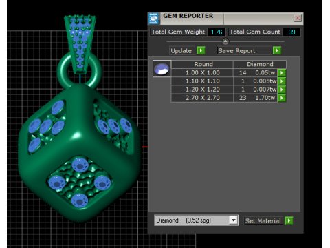Click the 1.70tw weight cell
This screenshot has width=330, height=248.
(x=265, y=98)
